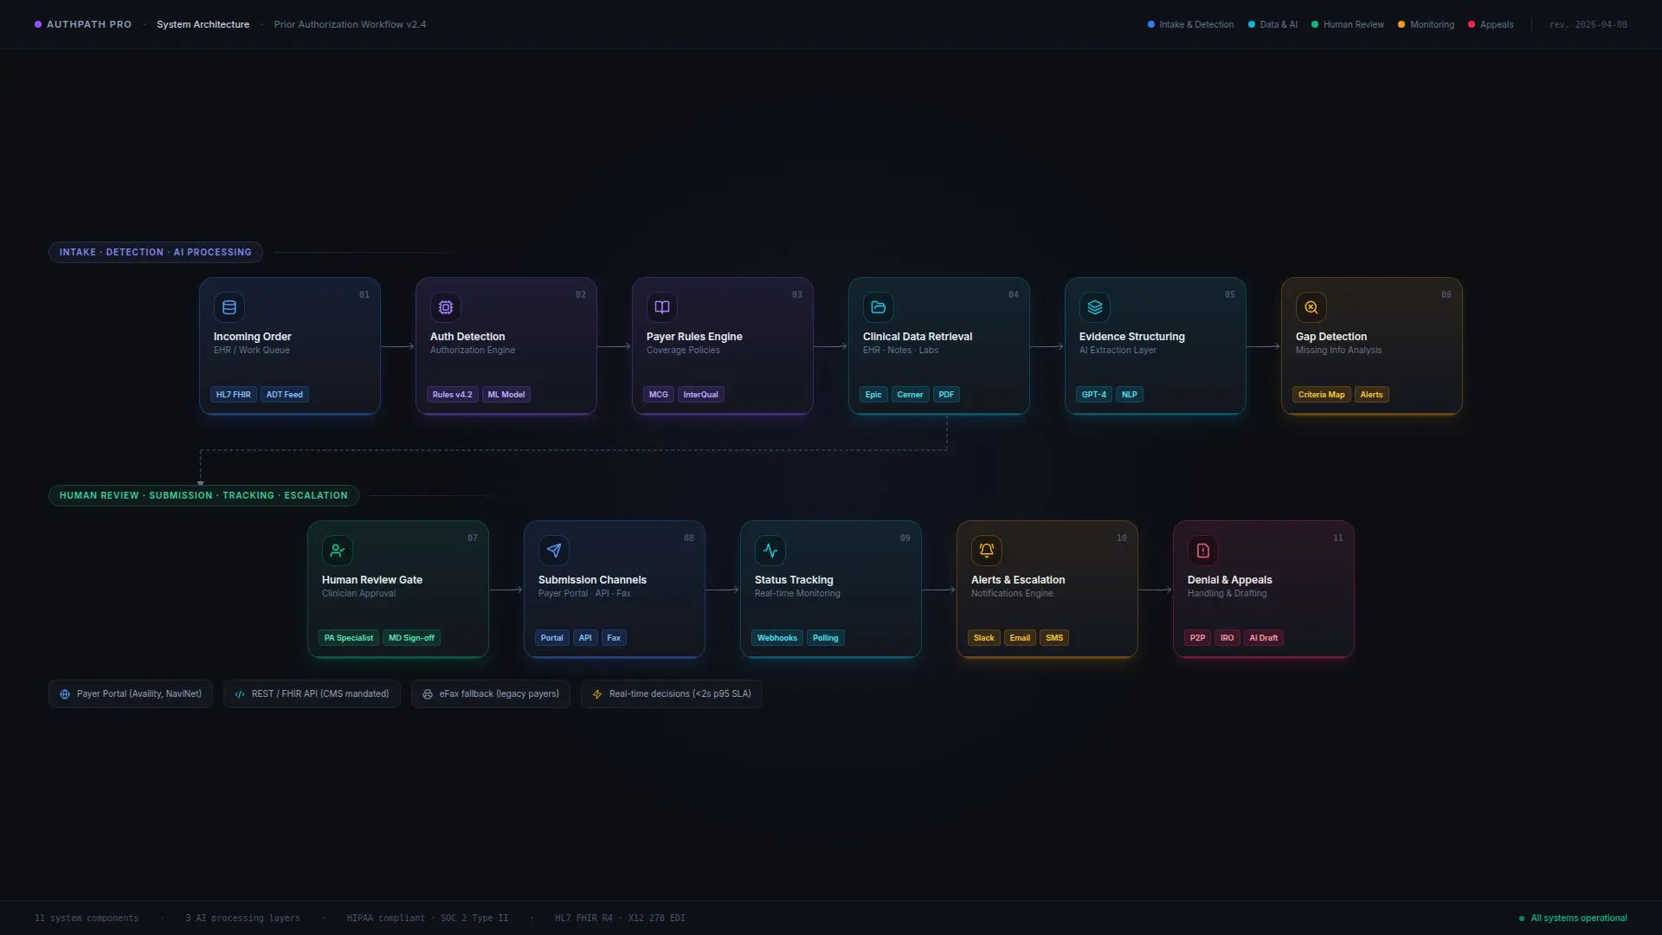
Task: Toggle the Appeals legend item
Action: click(x=1491, y=24)
